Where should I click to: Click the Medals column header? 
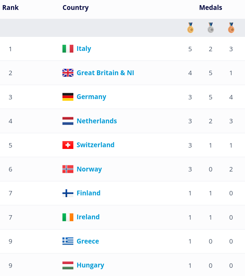[x=211, y=8]
